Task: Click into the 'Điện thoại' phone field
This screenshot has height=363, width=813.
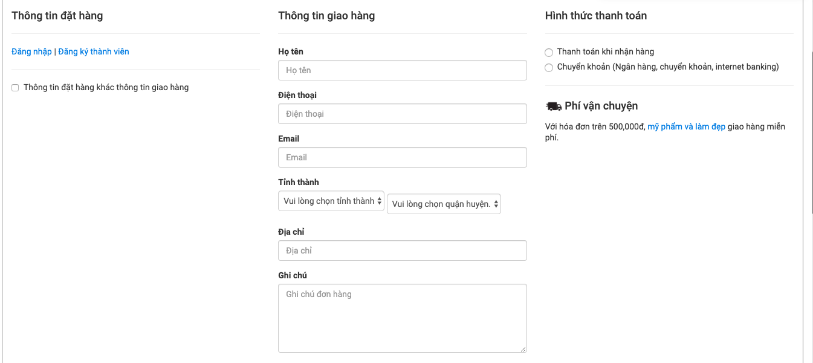Action: (403, 114)
